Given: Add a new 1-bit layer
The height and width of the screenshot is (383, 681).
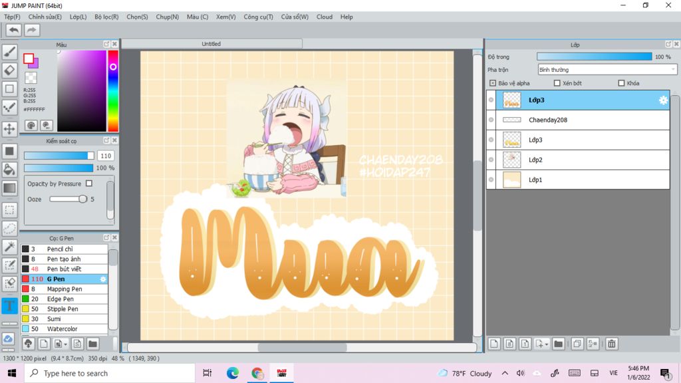Looking at the screenshot, I should point(525,344).
